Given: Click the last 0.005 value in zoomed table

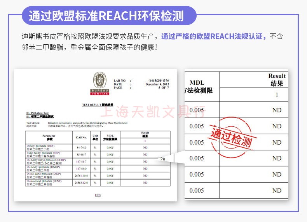Looking at the screenshot, I should [197, 191].
